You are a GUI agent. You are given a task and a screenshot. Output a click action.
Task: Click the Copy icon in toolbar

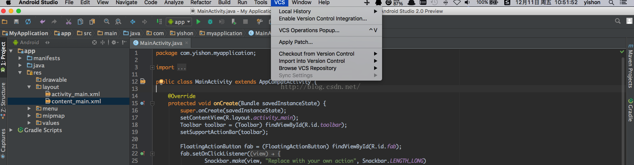(x=80, y=22)
